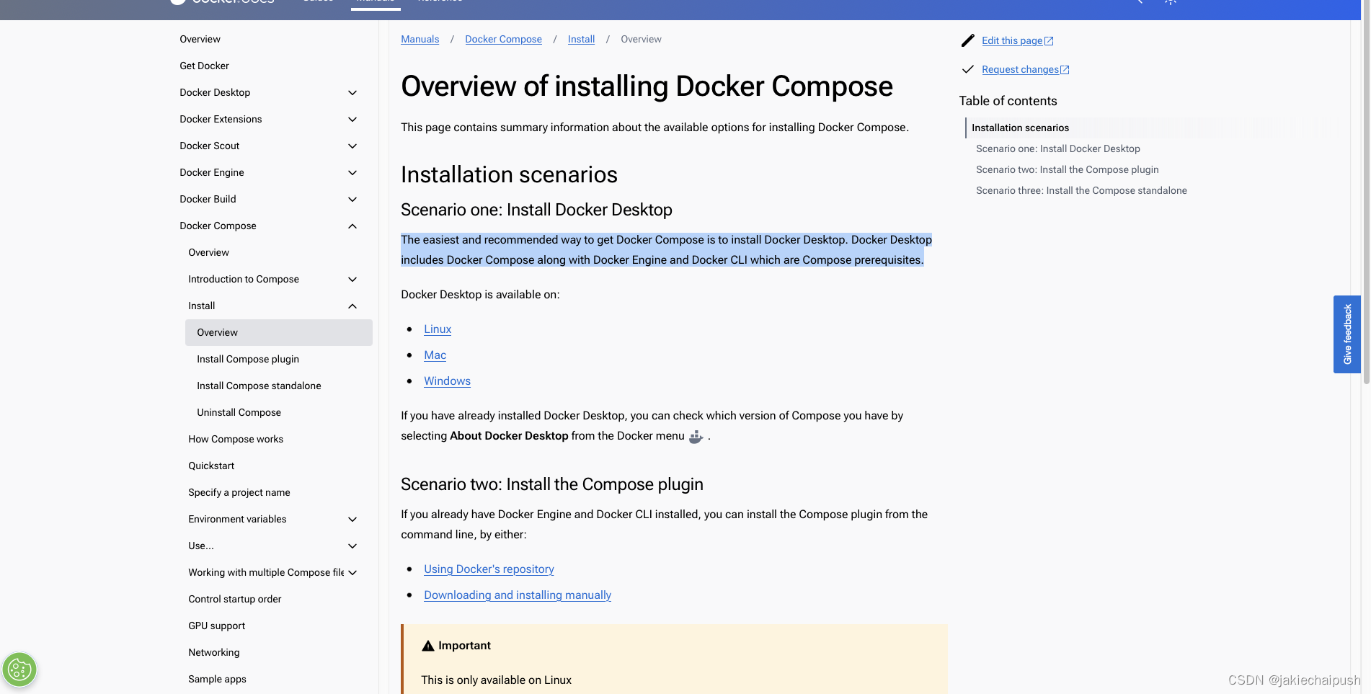Viewport: 1371px width, 694px height.
Task: Open Install Compose standalone page
Action: (x=259, y=386)
